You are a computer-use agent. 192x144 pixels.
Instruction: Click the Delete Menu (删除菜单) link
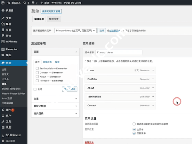[x=90, y=142]
